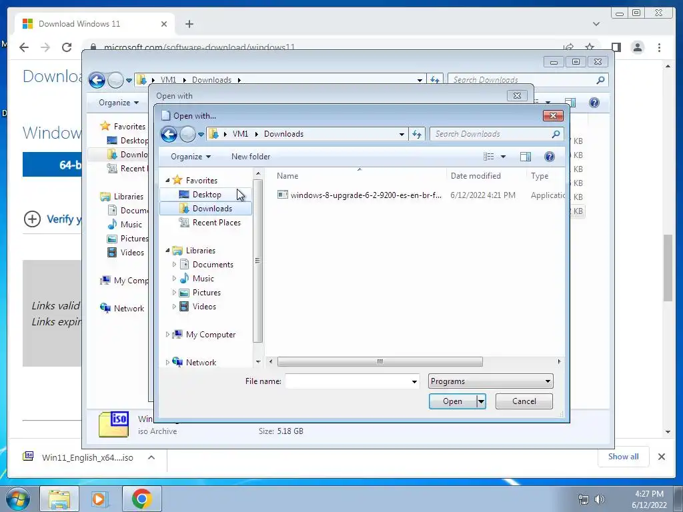Close the Chrome downloads bar
Screen dimensions: 683x512
click(x=661, y=457)
